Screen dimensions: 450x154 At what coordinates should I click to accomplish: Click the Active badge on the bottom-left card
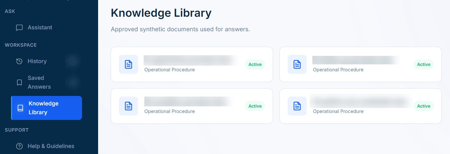(x=255, y=106)
